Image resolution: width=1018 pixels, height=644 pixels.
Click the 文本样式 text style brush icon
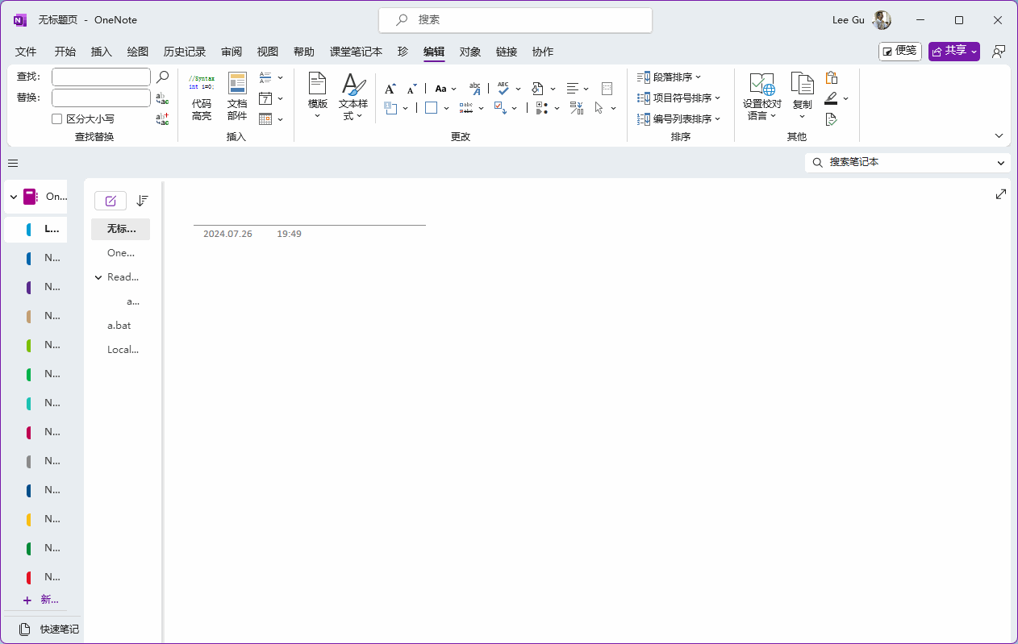[353, 84]
